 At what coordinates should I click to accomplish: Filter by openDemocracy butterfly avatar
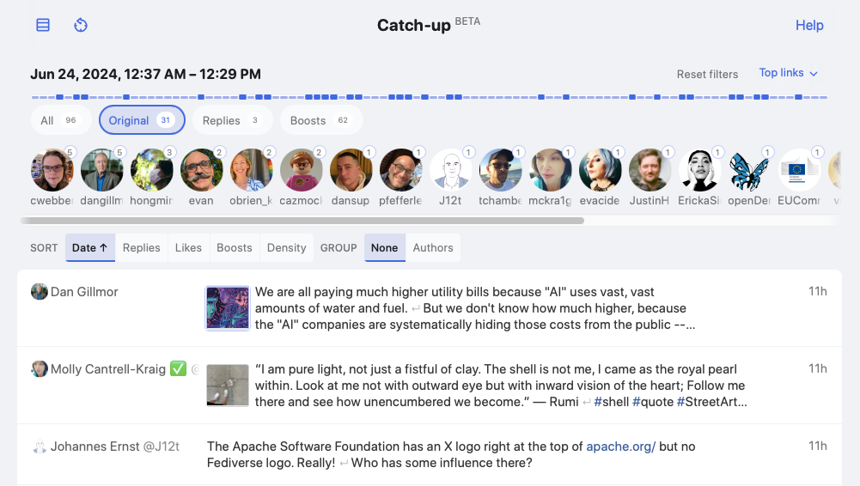749,170
